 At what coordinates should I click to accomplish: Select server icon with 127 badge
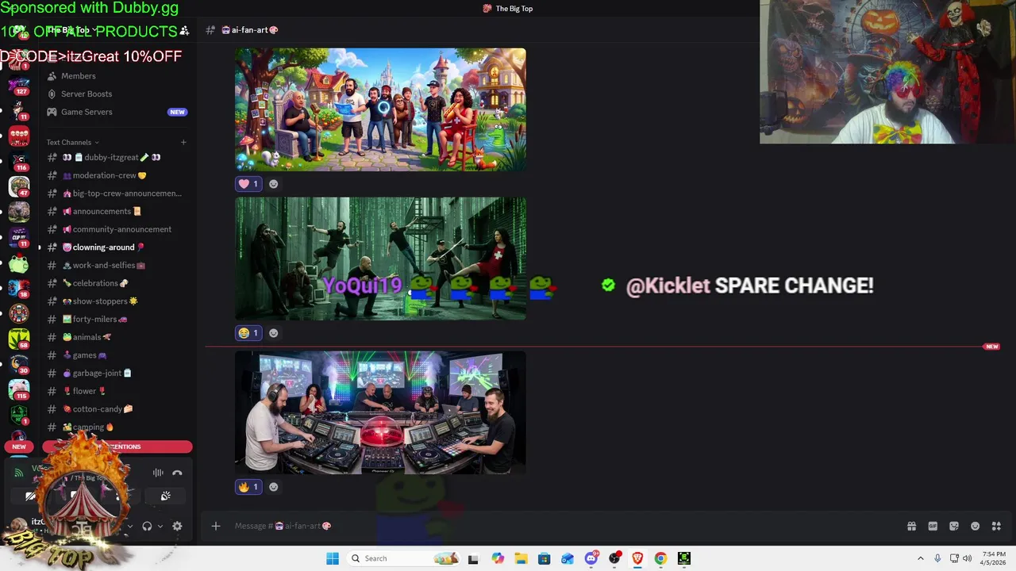point(19,85)
